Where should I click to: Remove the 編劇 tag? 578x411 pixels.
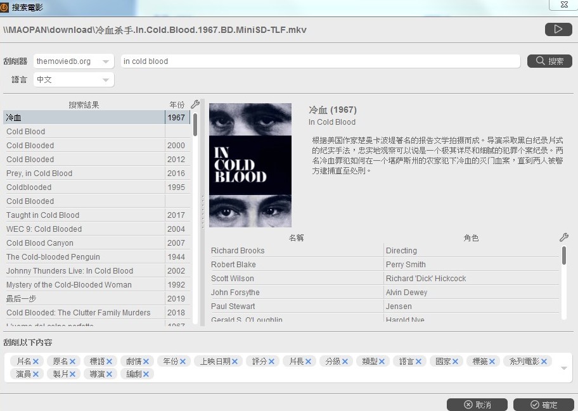[146, 374]
